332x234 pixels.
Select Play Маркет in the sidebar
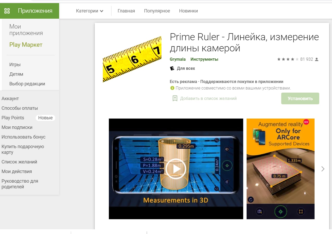(26, 45)
